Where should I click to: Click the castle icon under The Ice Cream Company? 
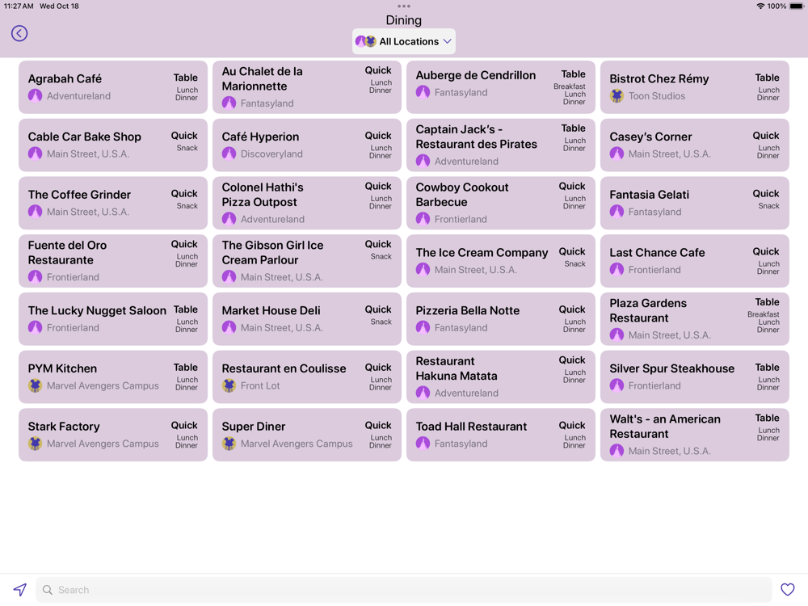point(423,270)
